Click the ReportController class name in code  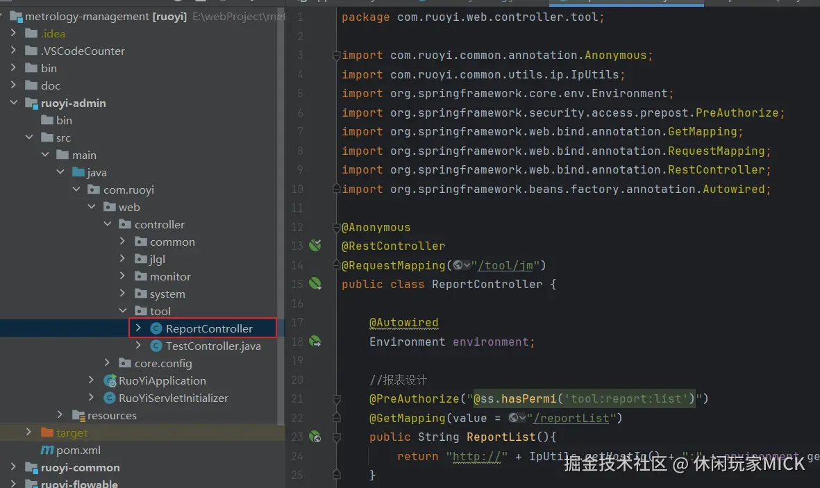487,285
